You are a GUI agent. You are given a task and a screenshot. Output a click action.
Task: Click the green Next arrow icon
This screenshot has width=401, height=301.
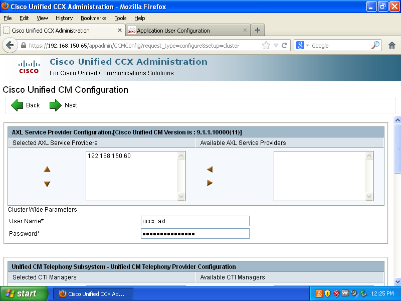coord(55,105)
